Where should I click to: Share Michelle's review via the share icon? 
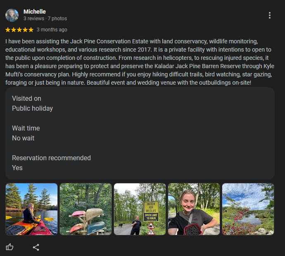point(36,247)
